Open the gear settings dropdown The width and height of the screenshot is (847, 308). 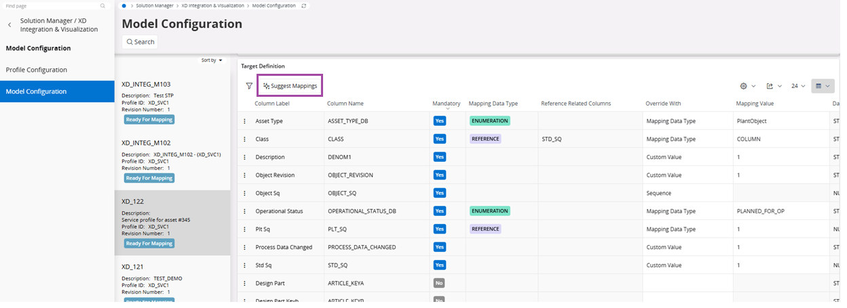(747, 86)
